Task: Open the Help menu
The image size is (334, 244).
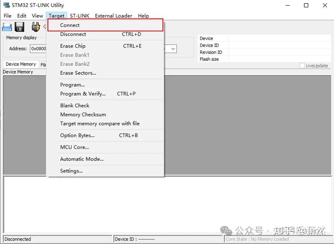Action: 143,16
